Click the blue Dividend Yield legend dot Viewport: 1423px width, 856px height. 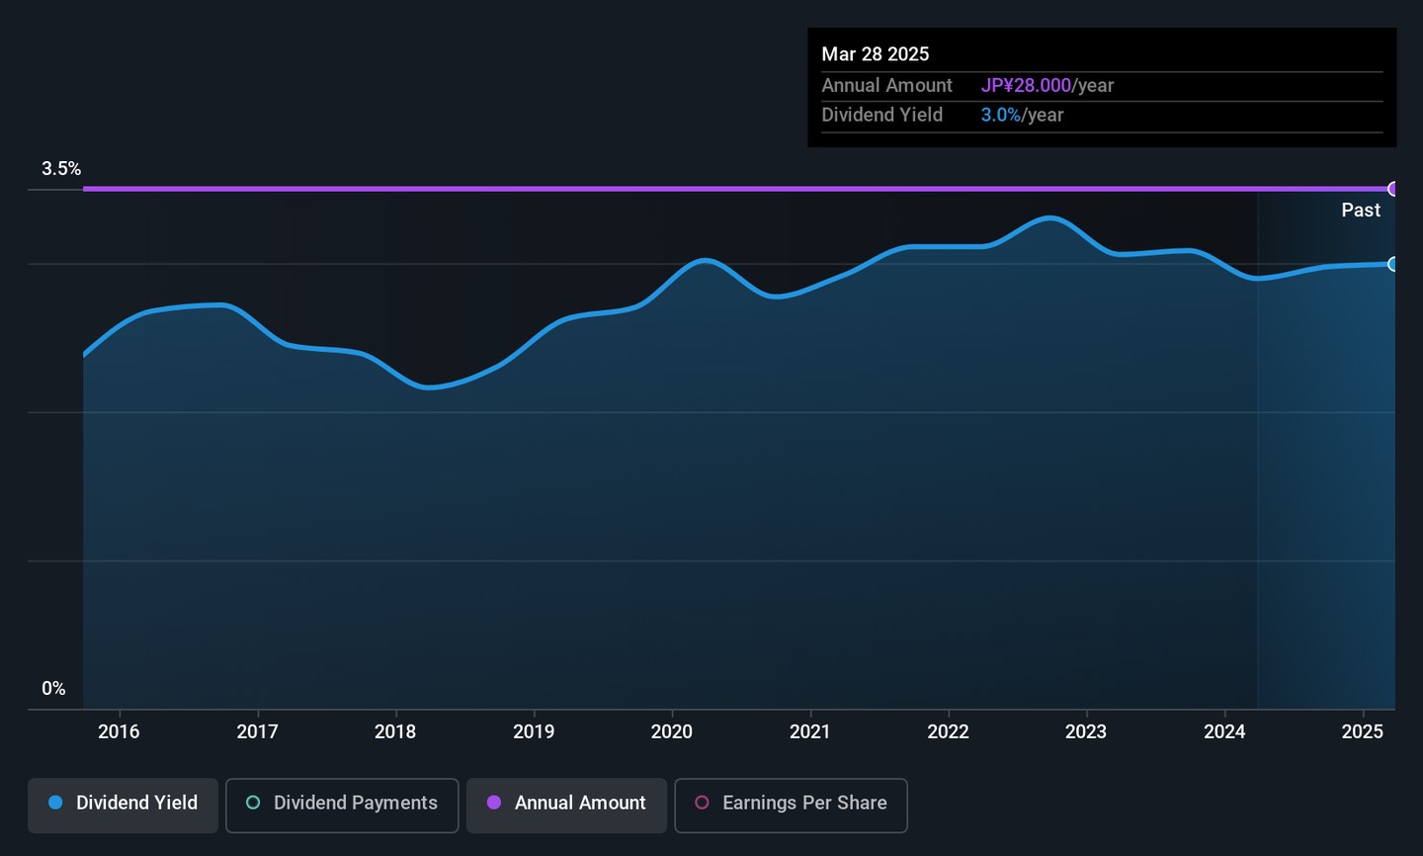click(56, 803)
